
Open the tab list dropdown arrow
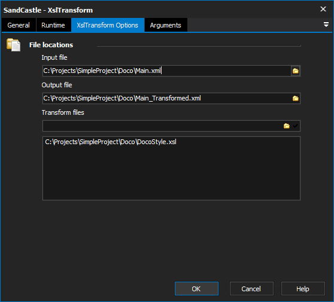[x=326, y=25]
